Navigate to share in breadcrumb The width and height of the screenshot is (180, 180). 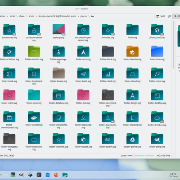(22, 16)
